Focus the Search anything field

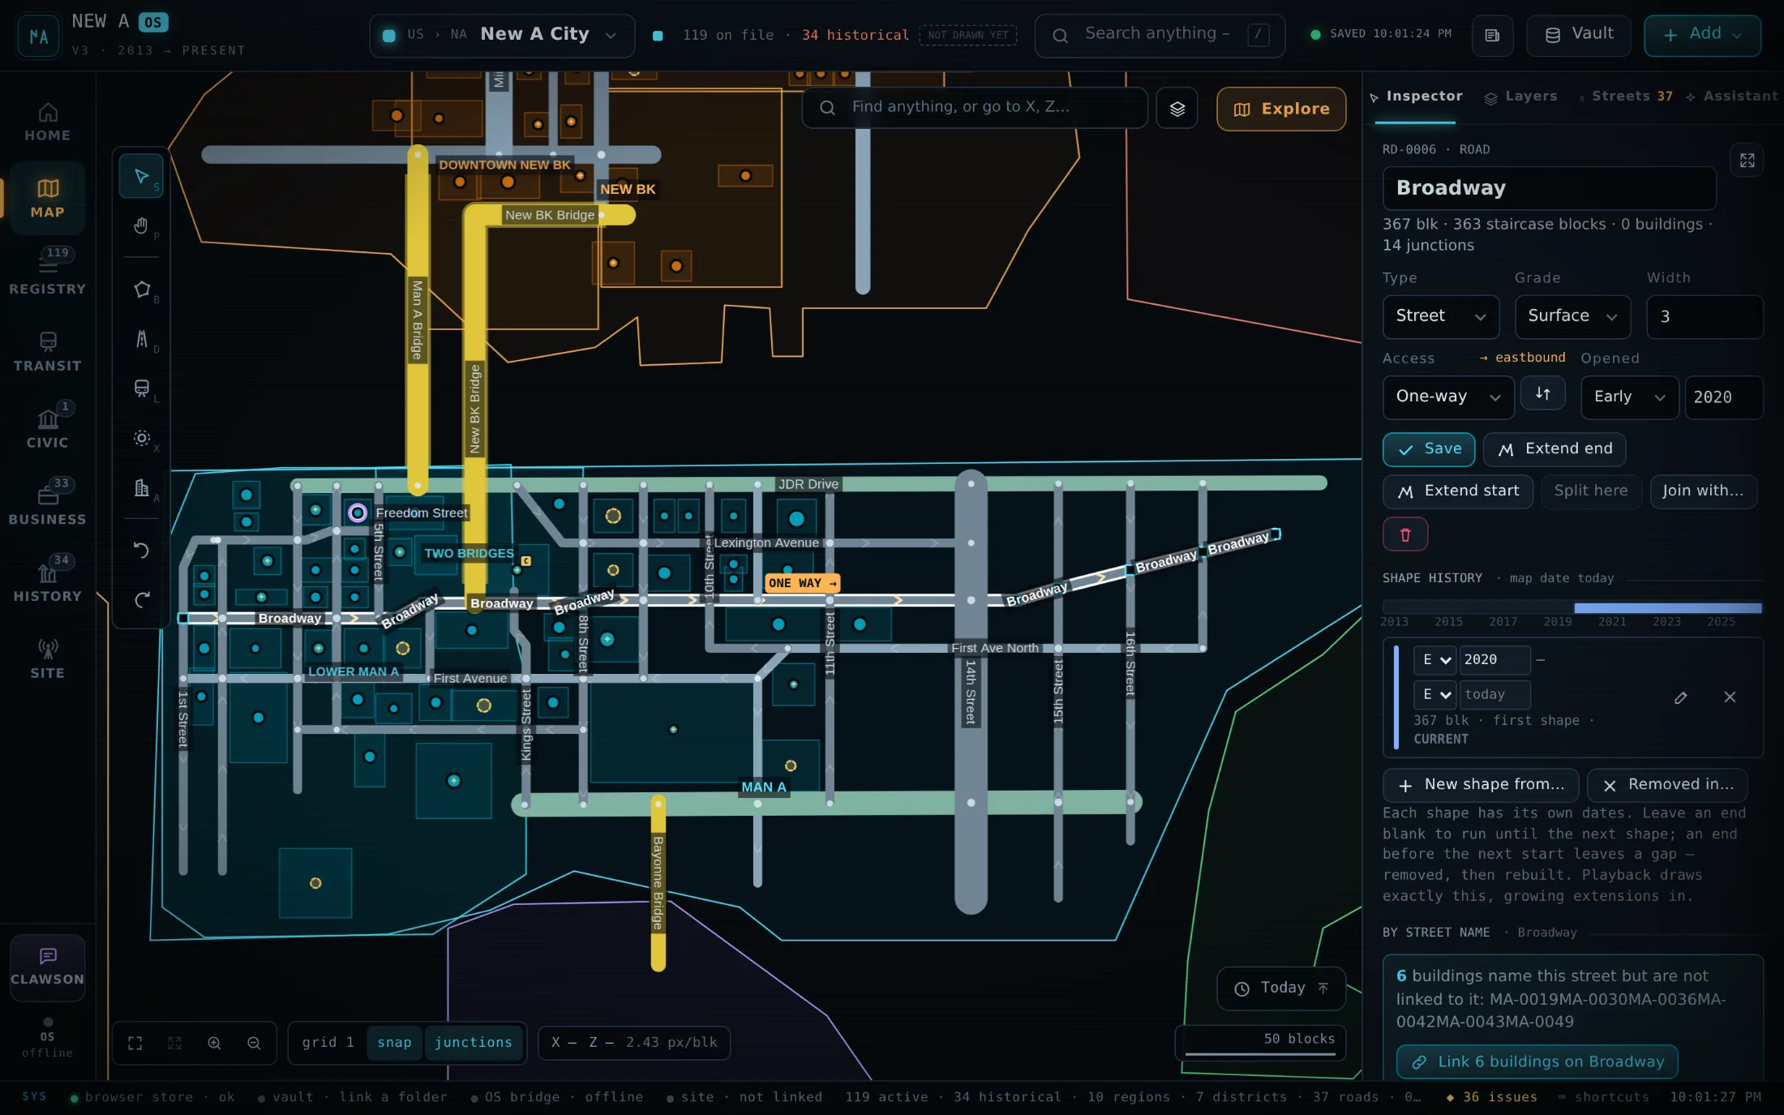click(1160, 35)
